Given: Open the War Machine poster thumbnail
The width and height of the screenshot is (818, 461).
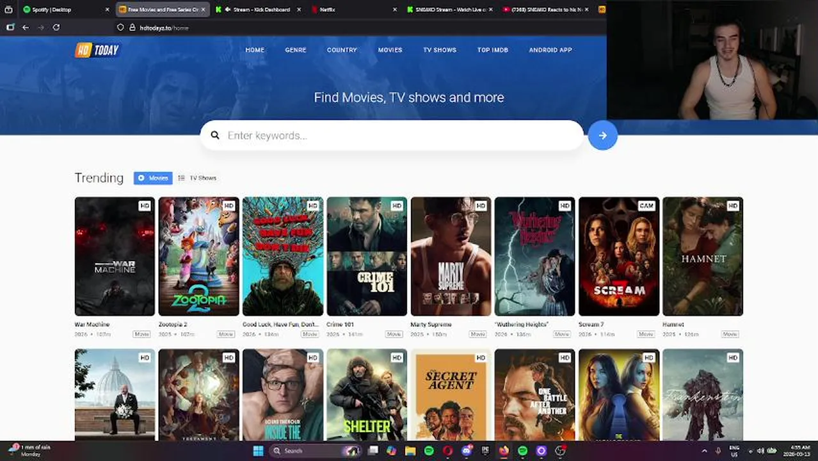Looking at the screenshot, I should tap(115, 256).
